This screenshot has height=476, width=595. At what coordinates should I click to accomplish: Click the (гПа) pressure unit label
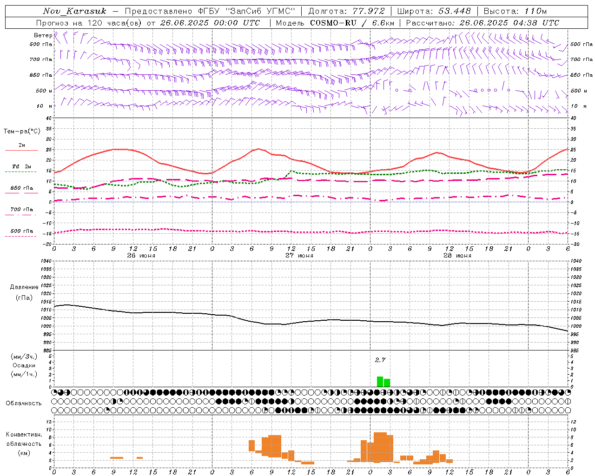(24, 298)
